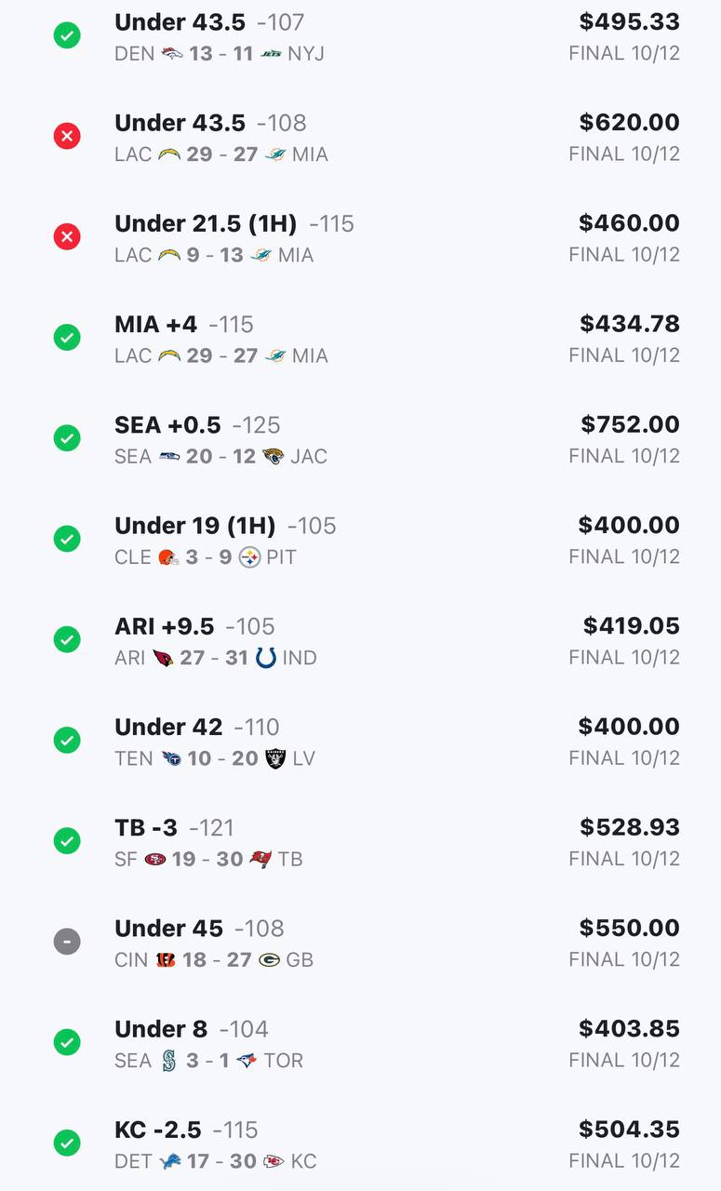Click the green win checkmark for Under 43.5 DEN-NYJ
Screen dimensions: 721x1191
[x=67, y=35]
